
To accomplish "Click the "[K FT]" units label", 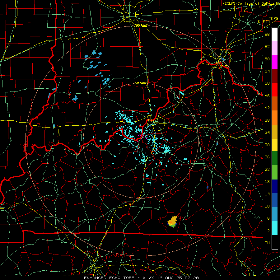I will (263, 21).
